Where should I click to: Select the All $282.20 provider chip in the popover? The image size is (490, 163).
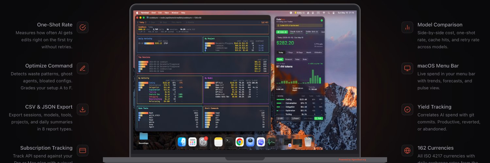[x=282, y=32]
